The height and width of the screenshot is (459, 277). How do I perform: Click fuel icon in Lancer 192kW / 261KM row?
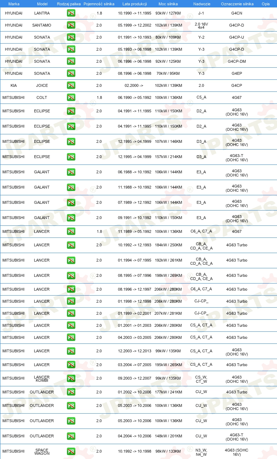(71, 260)
